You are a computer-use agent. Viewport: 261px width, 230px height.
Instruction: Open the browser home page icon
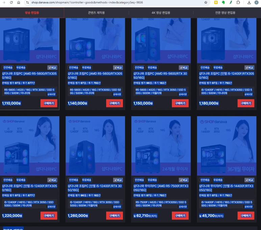(19, 2)
